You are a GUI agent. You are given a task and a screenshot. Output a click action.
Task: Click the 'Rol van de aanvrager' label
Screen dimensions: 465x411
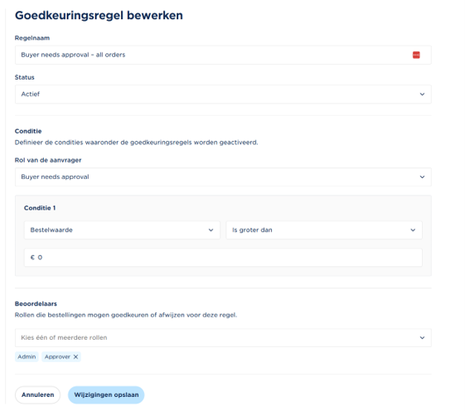[x=48, y=160]
